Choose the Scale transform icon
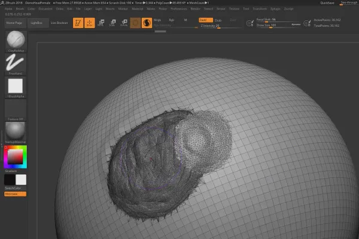Image resolution: width=359 pixels, height=239 pixels. [112, 23]
